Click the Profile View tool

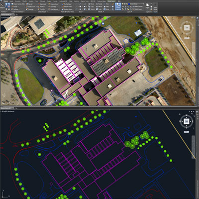pos(66,4)
